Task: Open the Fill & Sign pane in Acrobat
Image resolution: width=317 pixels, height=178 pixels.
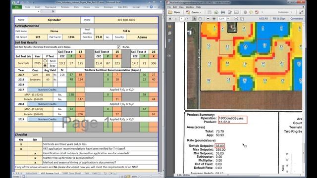Action: [x=279, y=19]
